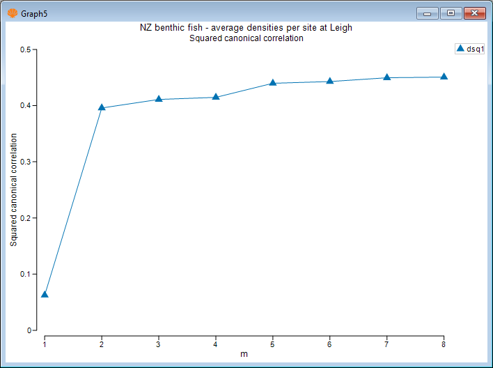Click the triangle marker at m = 4
Viewport: 493px width, 368px height.
[x=216, y=96]
